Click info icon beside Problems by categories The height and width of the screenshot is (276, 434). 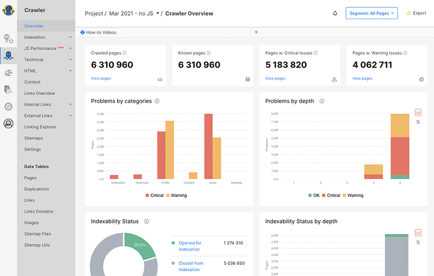point(157,101)
